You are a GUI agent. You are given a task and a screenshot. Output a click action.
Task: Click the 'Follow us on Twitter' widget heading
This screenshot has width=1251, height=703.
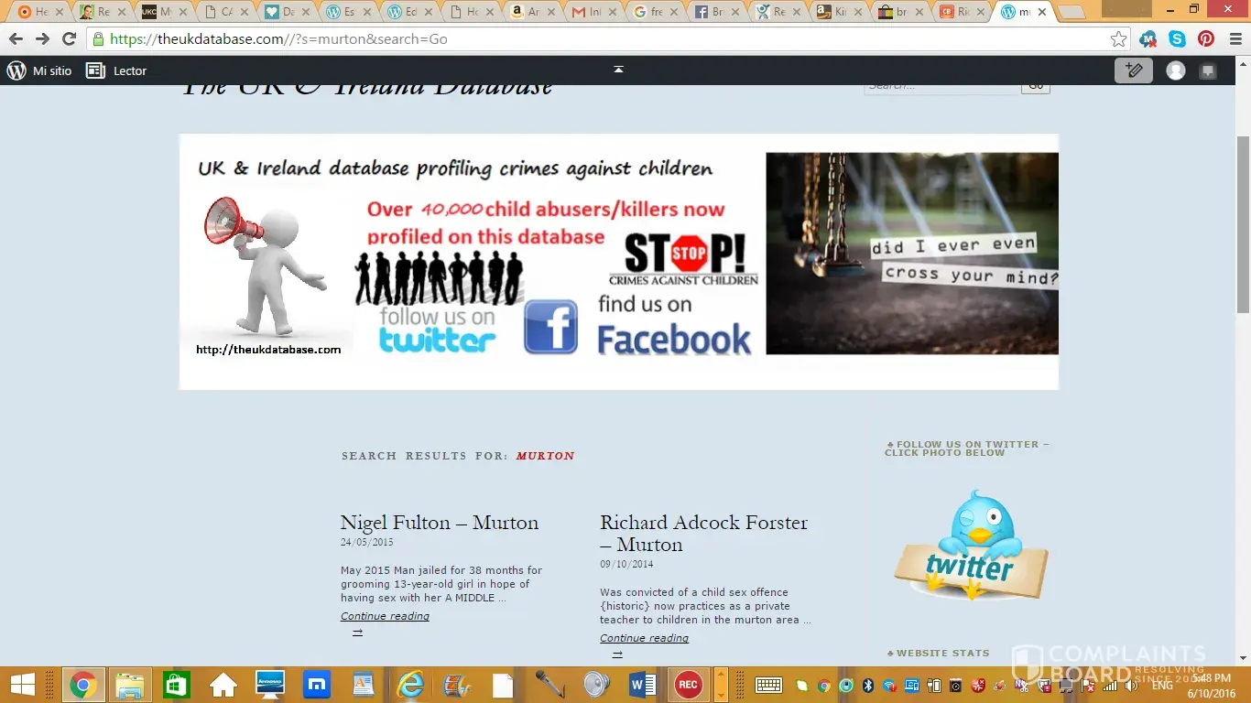[x=967, y=449]
